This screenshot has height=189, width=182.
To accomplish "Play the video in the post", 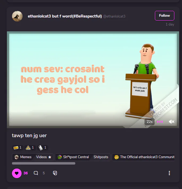I will [93, 80].
